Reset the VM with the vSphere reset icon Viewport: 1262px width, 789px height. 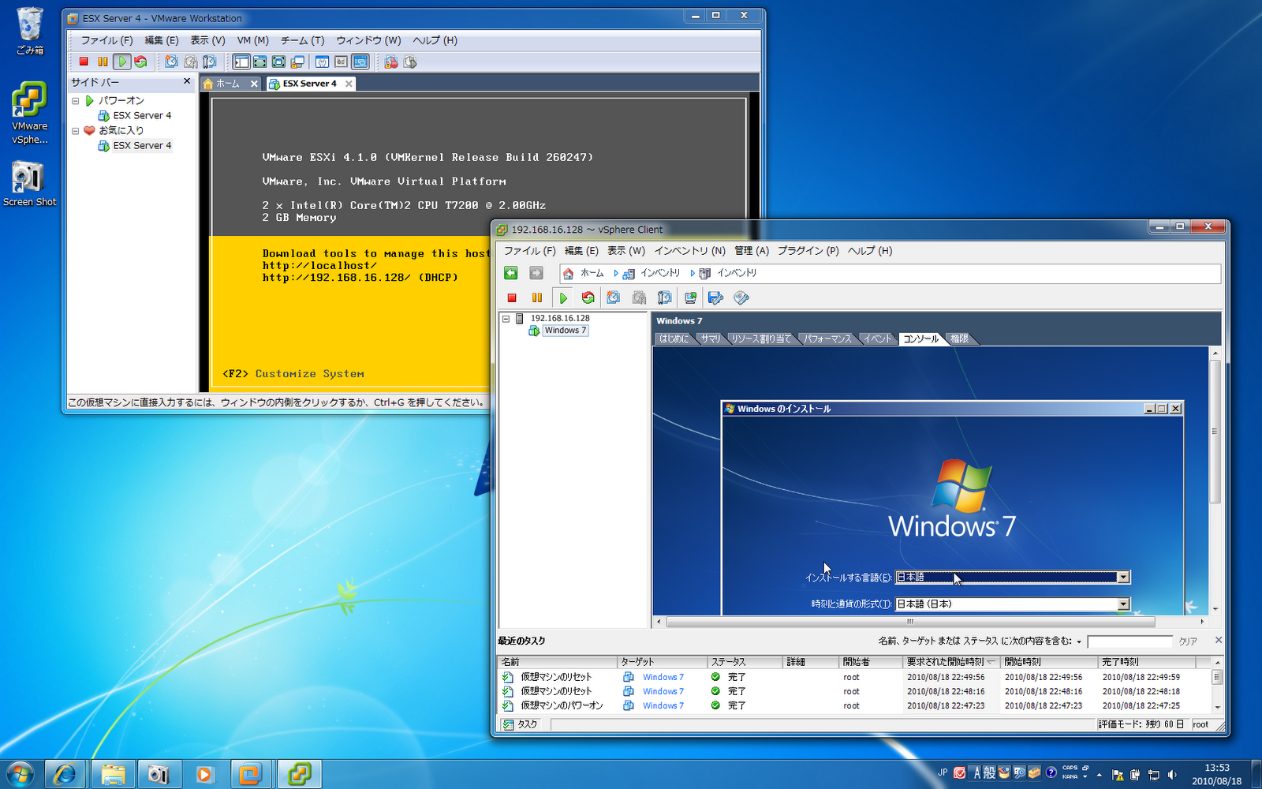coord(588,297)
